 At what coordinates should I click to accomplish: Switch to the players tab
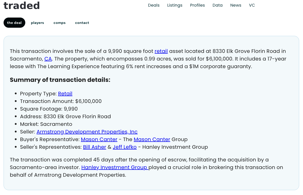38,23
